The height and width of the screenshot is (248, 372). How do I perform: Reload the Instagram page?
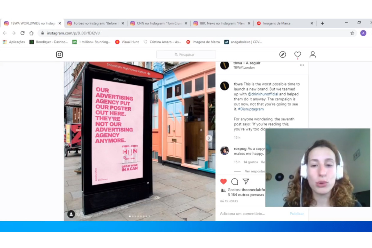click(x=23, y=33)
